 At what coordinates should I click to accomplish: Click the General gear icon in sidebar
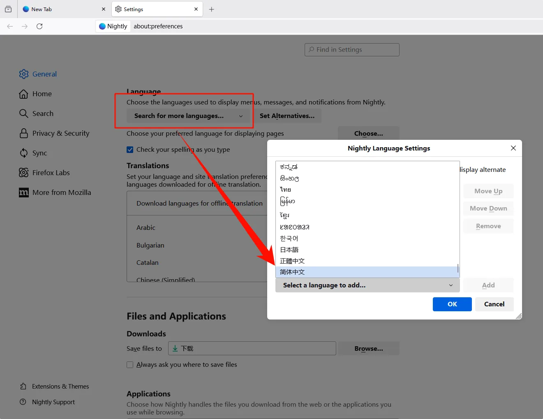(24, 74)
